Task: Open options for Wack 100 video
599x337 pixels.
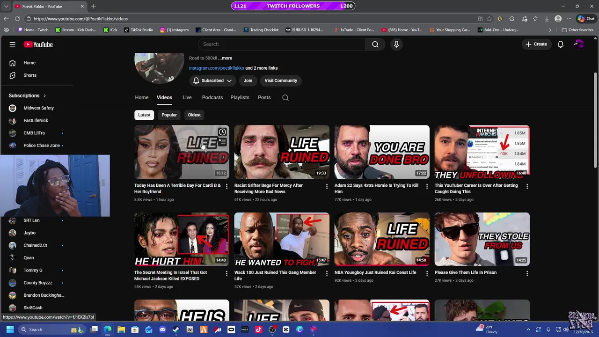Action: pyautogui.click(x=327, y=273)
